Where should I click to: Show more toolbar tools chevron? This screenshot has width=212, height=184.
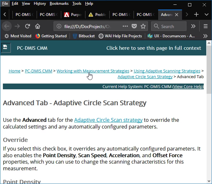[x=193, y=26]
